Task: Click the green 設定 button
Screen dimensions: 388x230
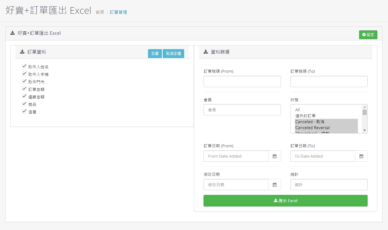Action: (x=368, y=35)
